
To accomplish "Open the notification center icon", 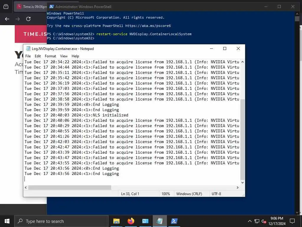I will pos(292,221).
